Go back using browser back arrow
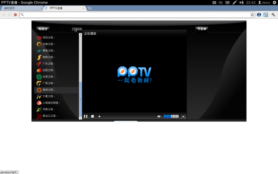This screenshot has height=174, width=278. pyautogui.click(x=4, y=15)
